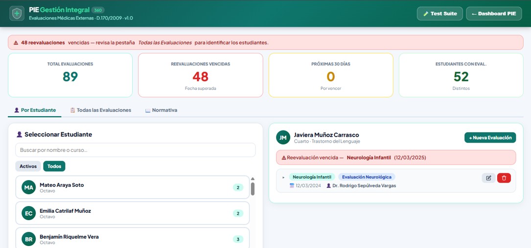Delete the Neurología Infantil evaluation with trash icon
This screenshot has height=248, width=531.
pos(504,178)
